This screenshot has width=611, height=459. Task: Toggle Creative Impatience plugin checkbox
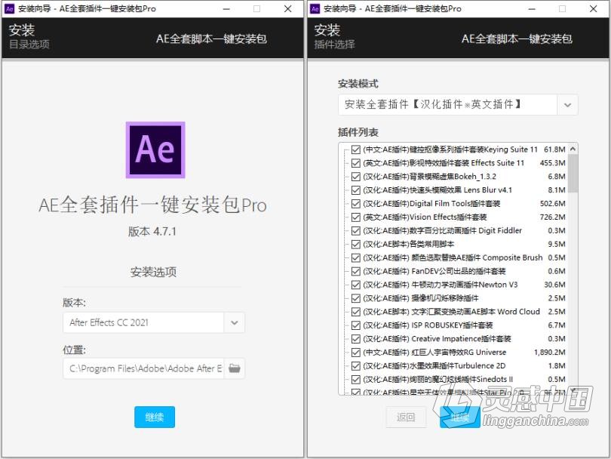[x=355, y=338]
